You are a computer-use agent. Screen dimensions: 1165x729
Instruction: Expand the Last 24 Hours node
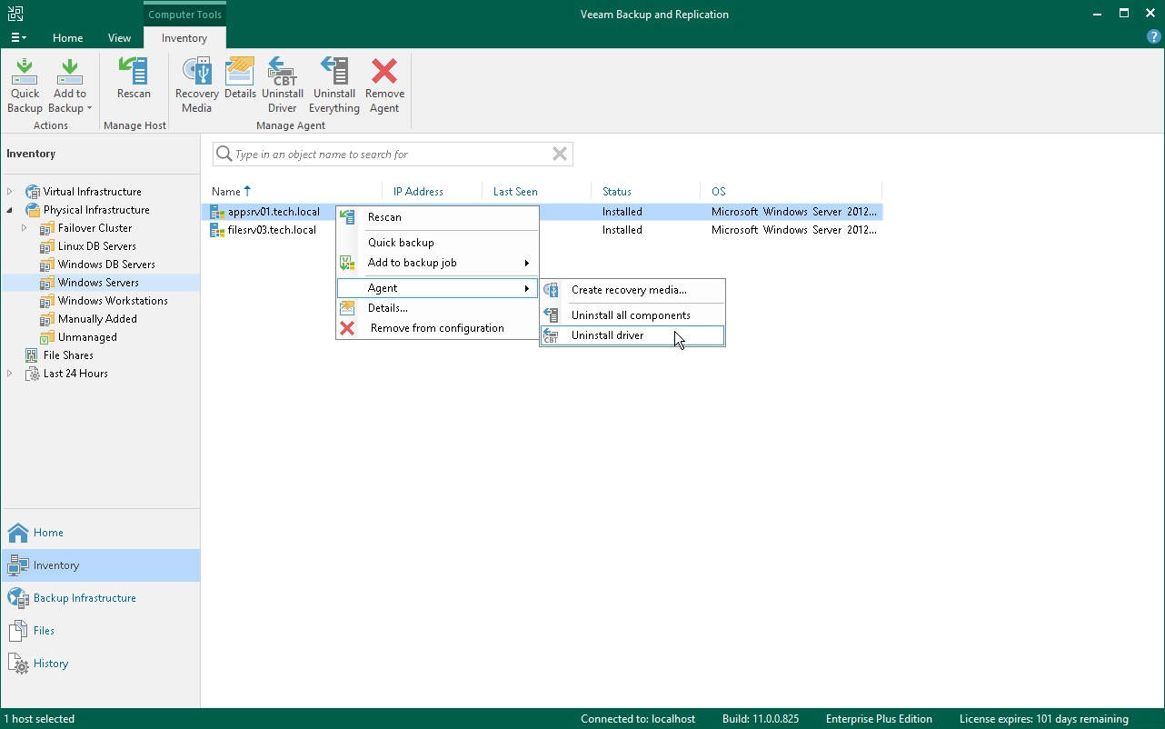[10, 374]
